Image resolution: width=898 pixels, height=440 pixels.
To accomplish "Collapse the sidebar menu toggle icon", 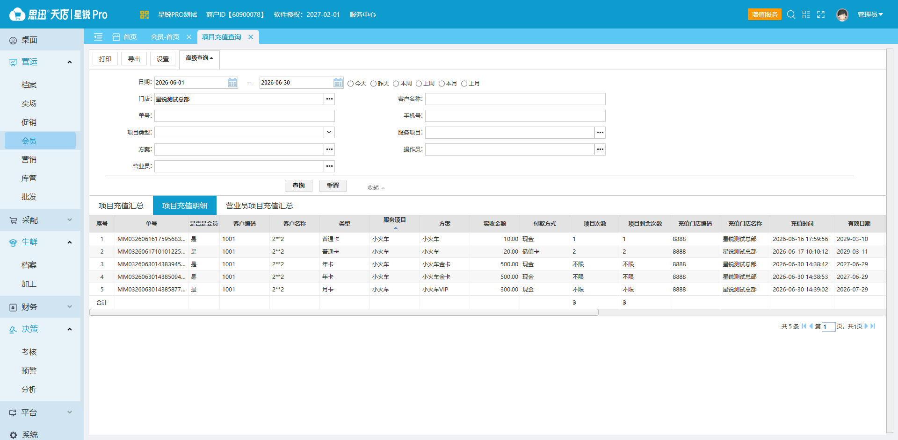I will (x=98, y=37).
